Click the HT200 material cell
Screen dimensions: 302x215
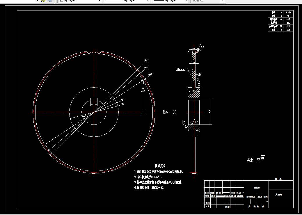(256, 188)
